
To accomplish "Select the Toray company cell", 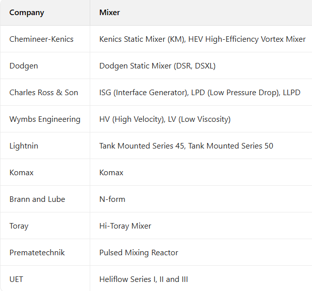I will 19,226.
